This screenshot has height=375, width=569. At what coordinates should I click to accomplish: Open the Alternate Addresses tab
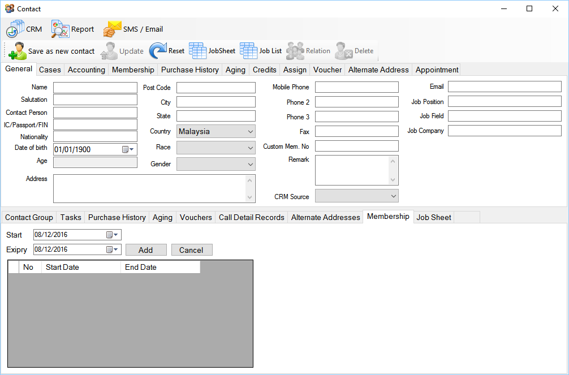325,217
